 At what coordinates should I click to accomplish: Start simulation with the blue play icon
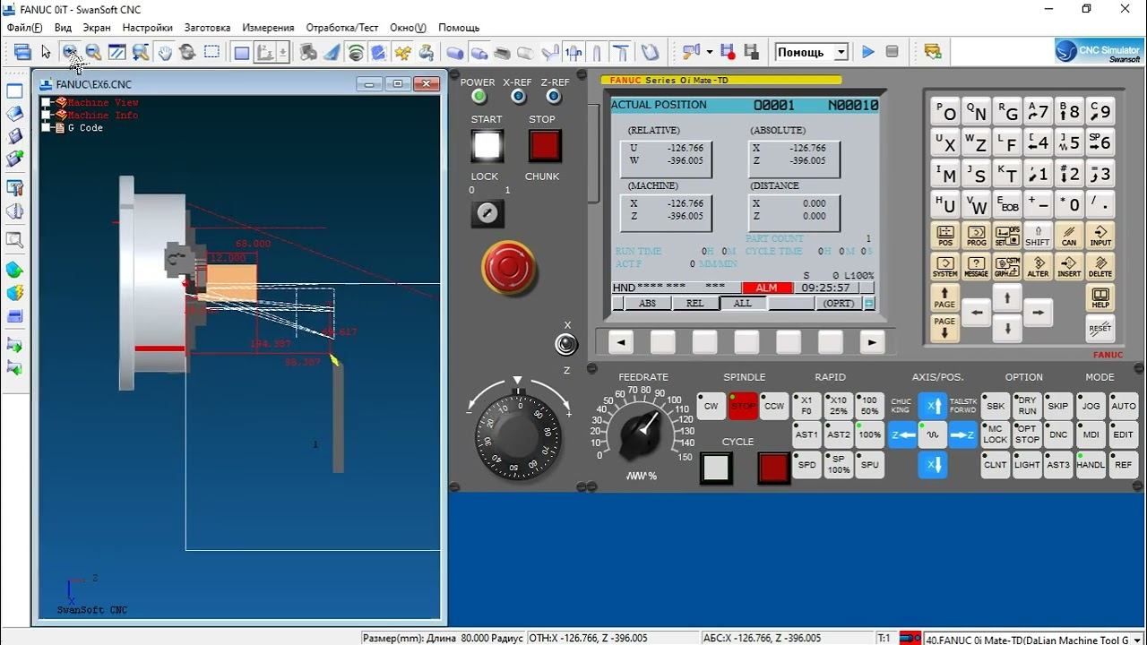click(x=867, y=52)
